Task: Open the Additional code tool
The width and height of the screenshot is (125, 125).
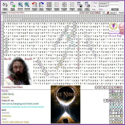Action: 49,6
